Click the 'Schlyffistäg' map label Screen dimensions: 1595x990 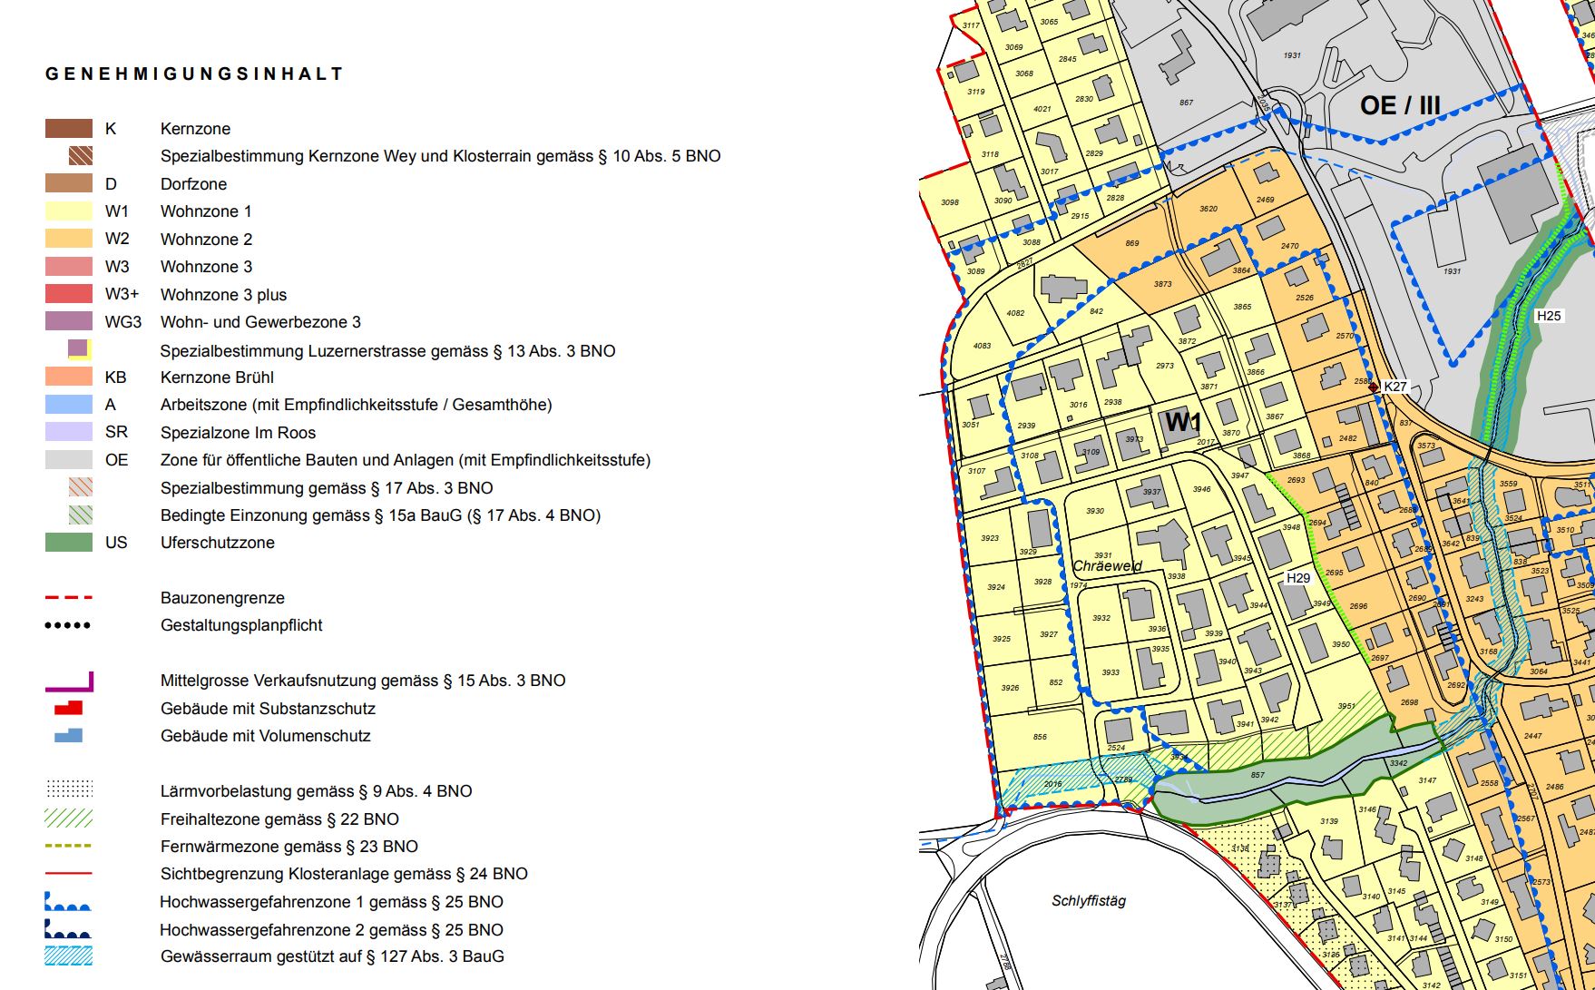[1089, 901]
